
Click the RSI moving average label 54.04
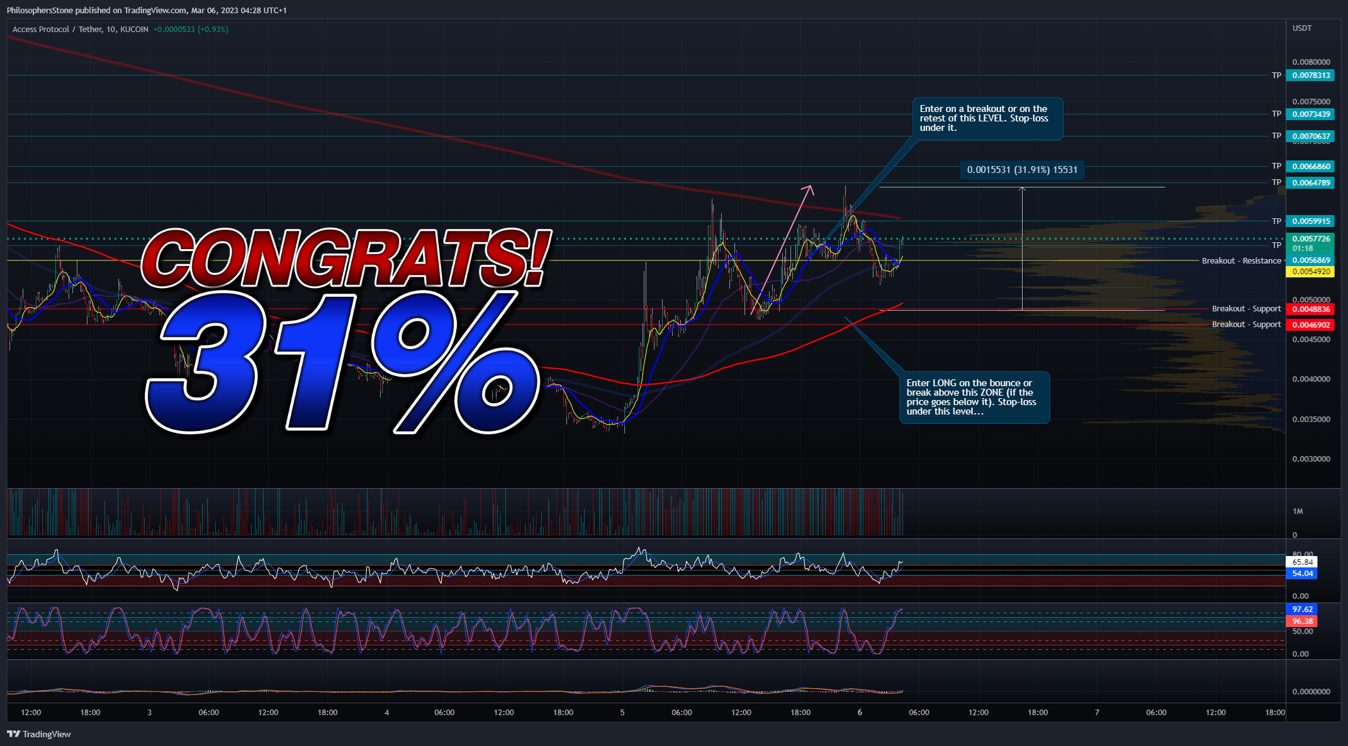click(1302, 574)
